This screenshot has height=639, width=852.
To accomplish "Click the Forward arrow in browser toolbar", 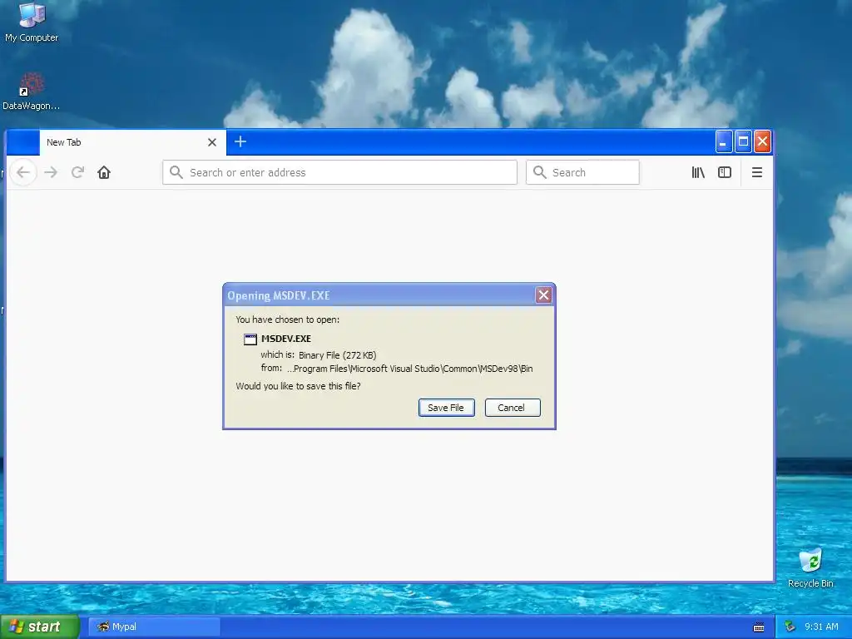I will [51, 173].
